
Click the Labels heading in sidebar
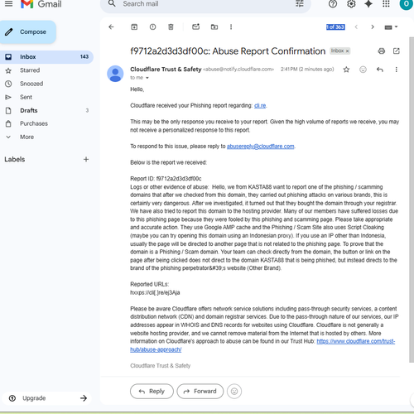point(15,159)
